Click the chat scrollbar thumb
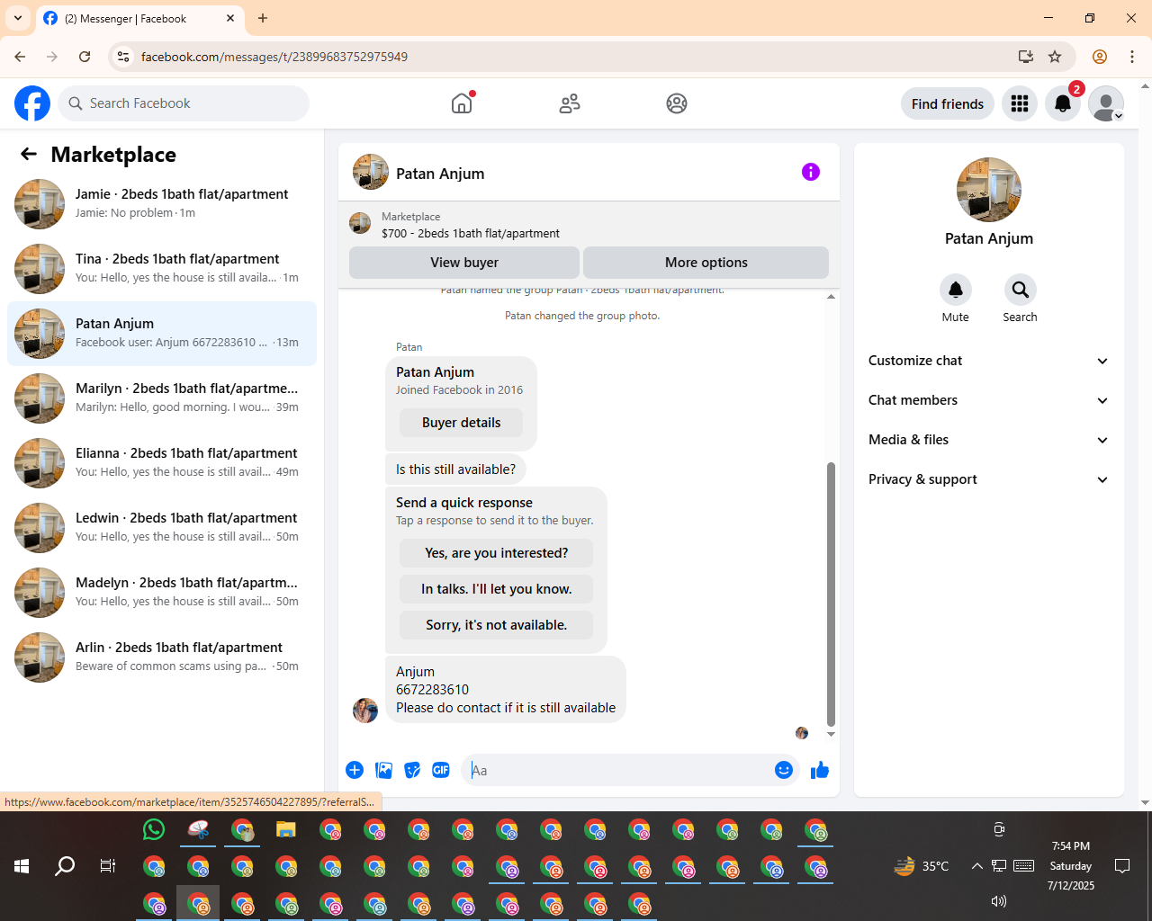The image size is (1152, 921). 831,594
